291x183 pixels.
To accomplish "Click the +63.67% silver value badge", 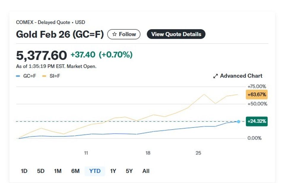I will click(x=257, y=95).
